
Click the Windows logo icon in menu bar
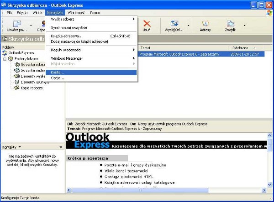[x=269, y=13]
